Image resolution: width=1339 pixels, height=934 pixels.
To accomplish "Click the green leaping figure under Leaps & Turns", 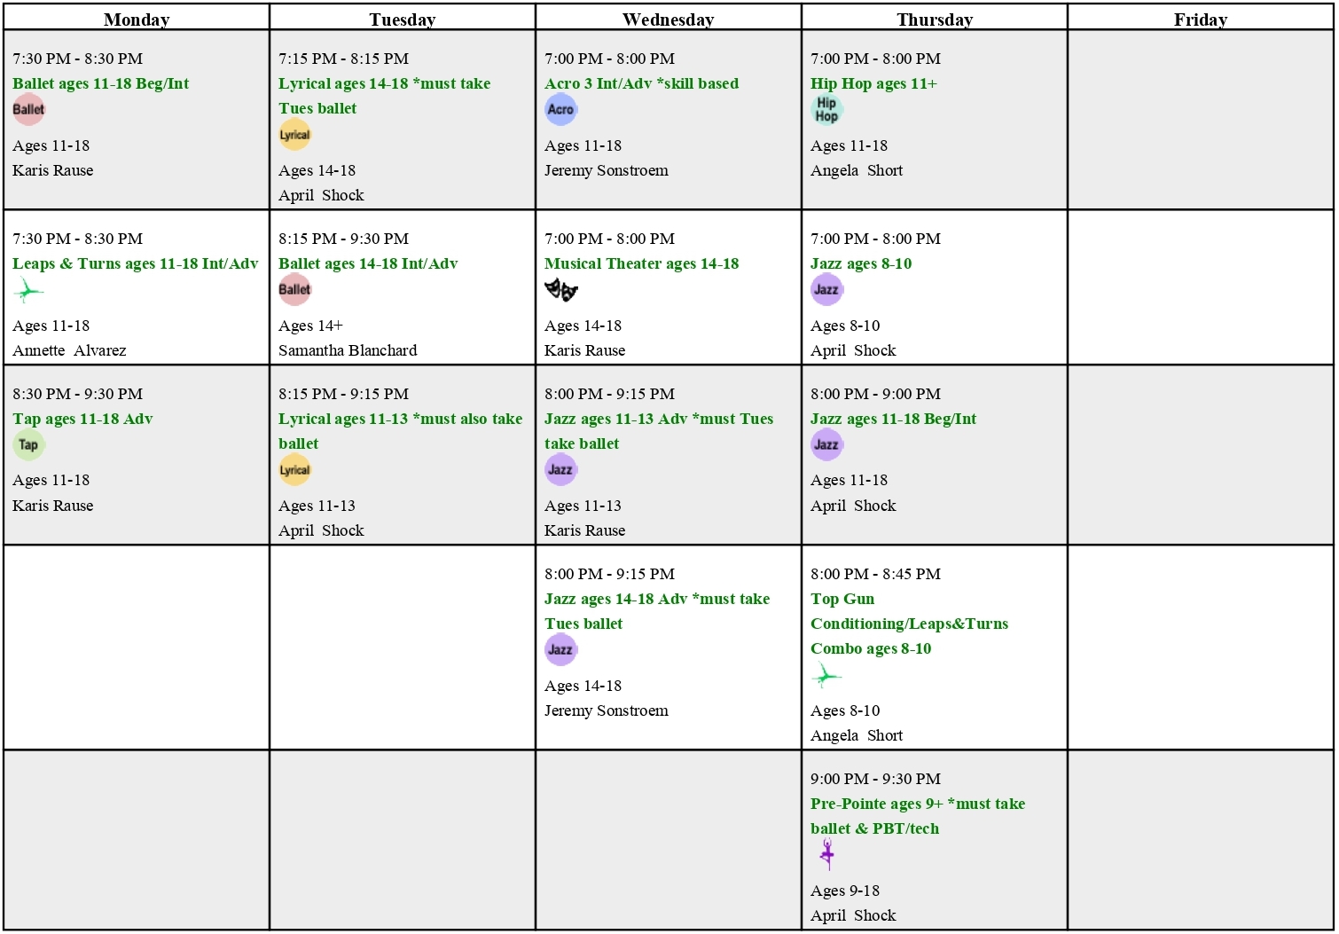I will (x=28, y=289).
